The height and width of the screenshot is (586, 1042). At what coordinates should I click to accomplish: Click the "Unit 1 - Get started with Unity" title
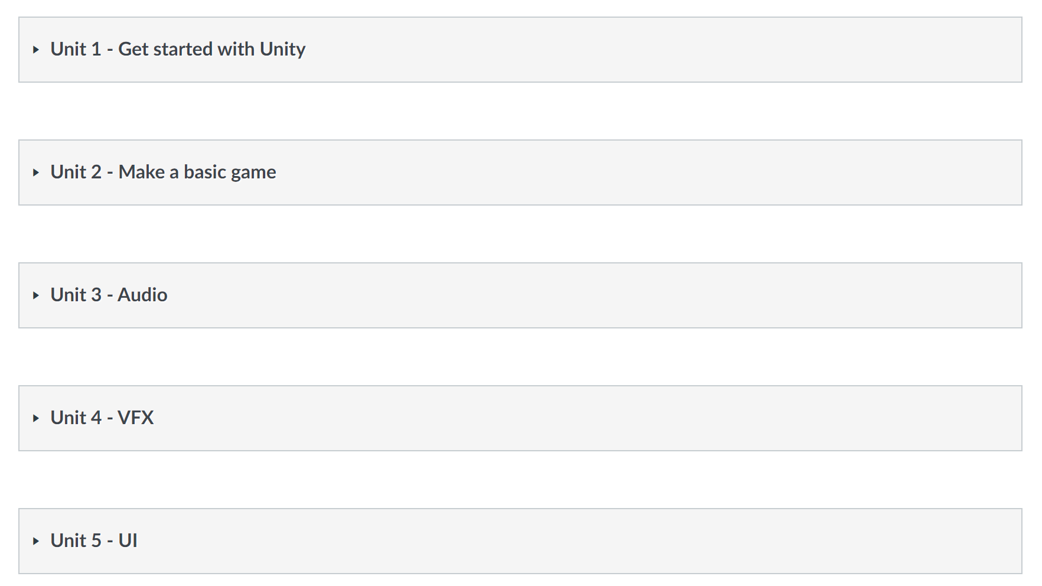click(x=177, y=49)
